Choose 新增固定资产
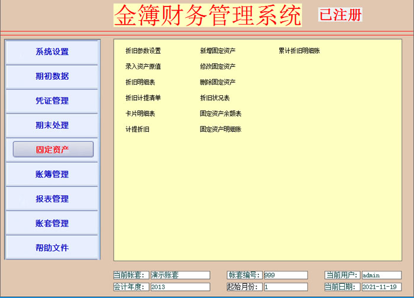This screenshot has width=414, height=298. (x=218, y=51)
